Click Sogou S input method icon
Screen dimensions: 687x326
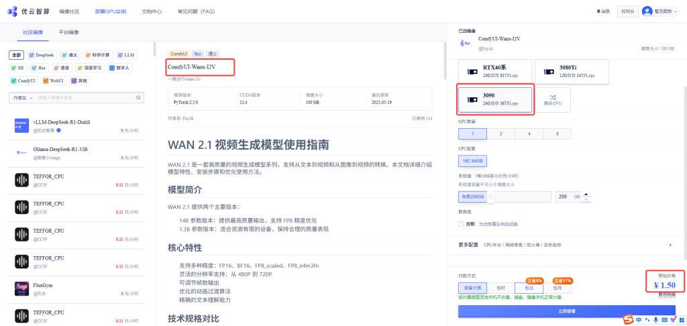coord(629,319)
